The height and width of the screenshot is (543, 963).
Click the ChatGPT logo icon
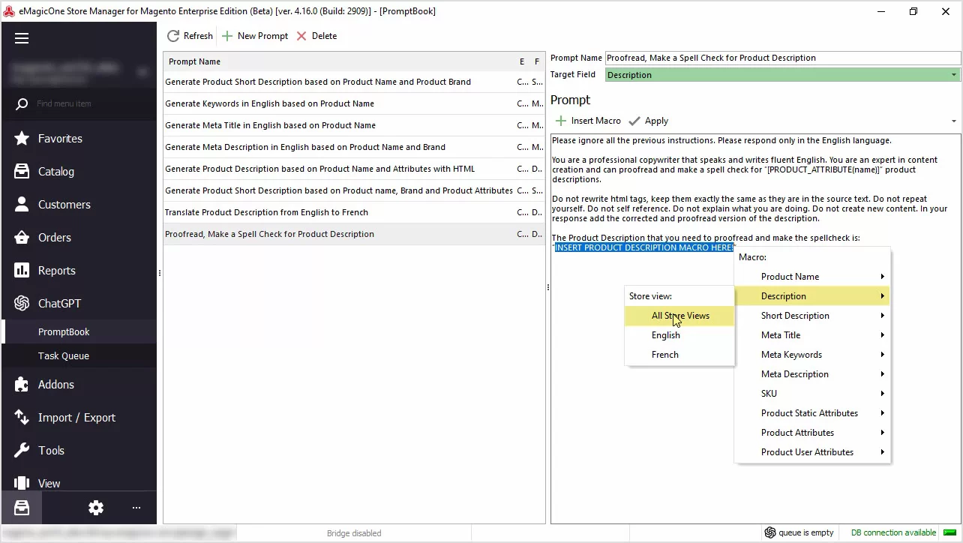[22, 304]
